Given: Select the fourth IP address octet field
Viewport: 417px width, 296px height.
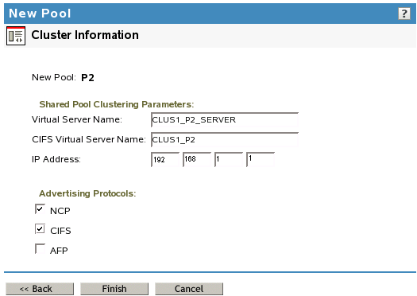Looking at the screenshot, I should [261, 159].
